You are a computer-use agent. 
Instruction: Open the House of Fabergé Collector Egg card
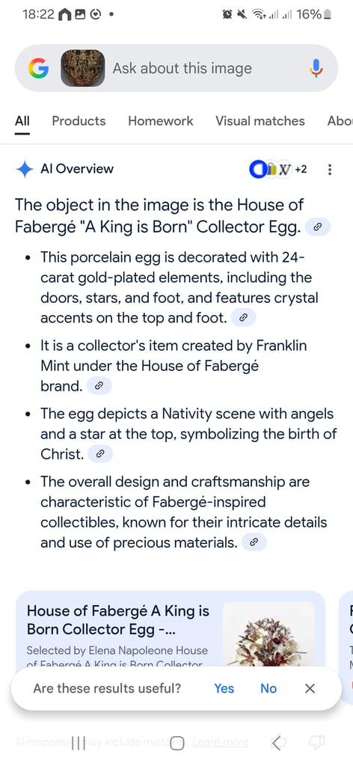[x=171, y=630]
